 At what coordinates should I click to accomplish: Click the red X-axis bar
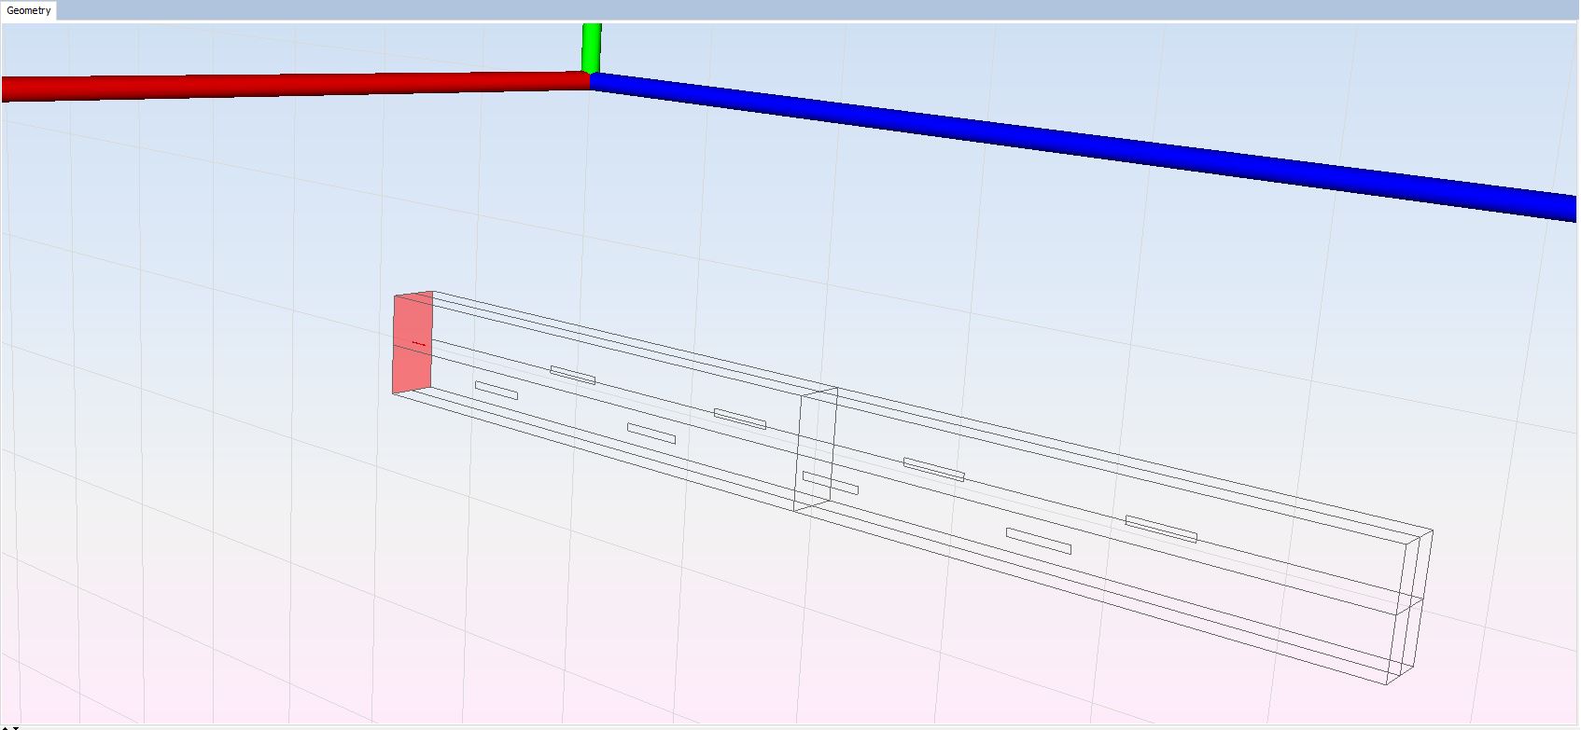(x=280, y=85)
